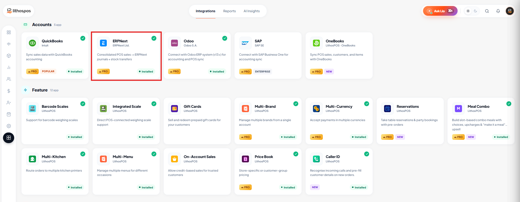The image size is (520, 202).
Task: Click the Multi-Menu app icon
Action: [103, 159]
